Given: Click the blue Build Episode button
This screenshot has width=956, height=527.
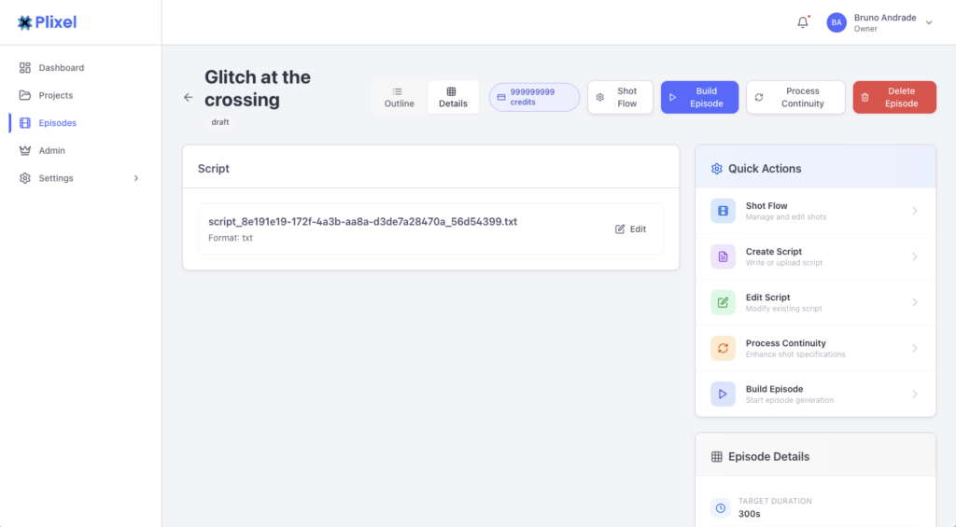Looking at the screenshot, I should click(x=699, y=97).
